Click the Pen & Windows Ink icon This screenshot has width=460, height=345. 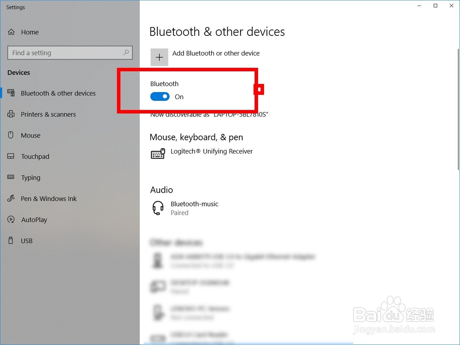[x=11, y=198]
